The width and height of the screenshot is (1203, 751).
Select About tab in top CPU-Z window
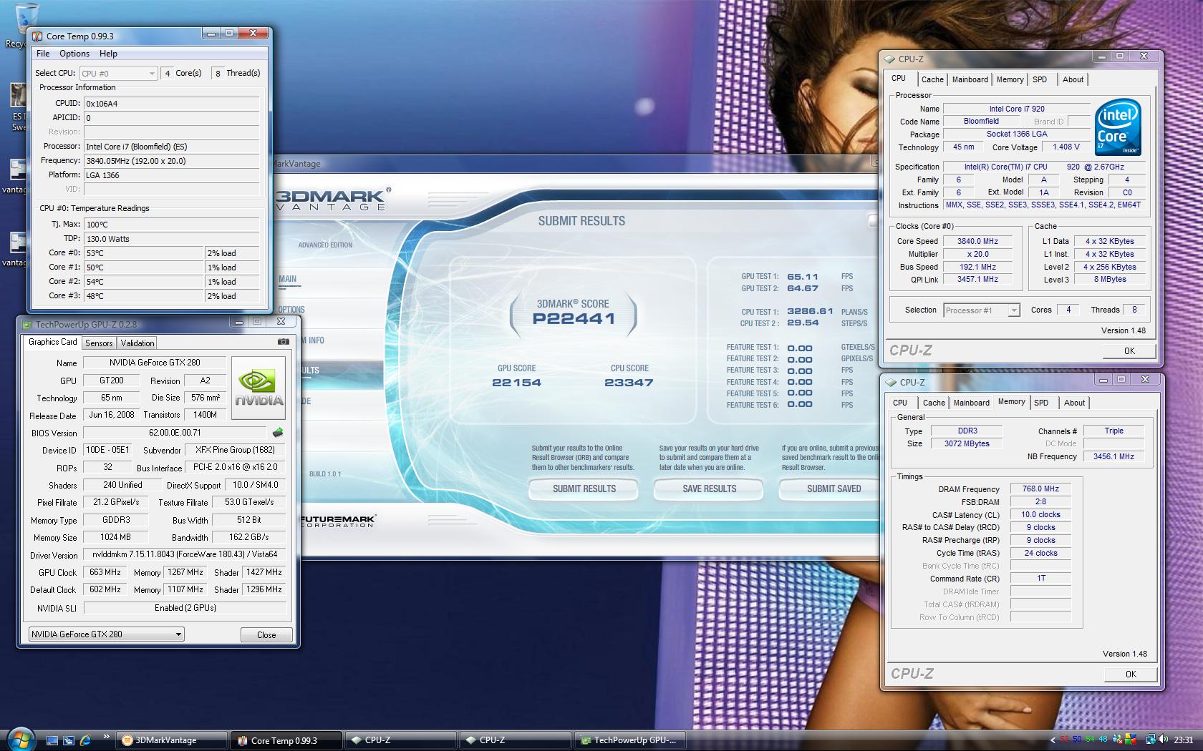(x=1073, y=79)
